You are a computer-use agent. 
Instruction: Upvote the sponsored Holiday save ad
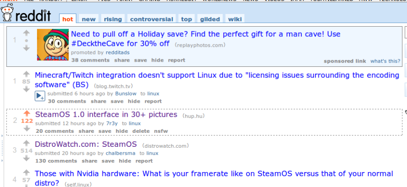point(26,33)
